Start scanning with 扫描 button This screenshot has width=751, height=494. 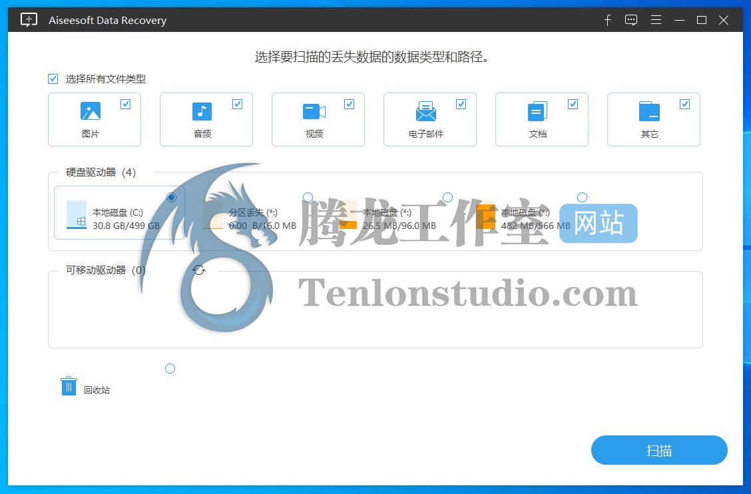click(x=659, y=450)
